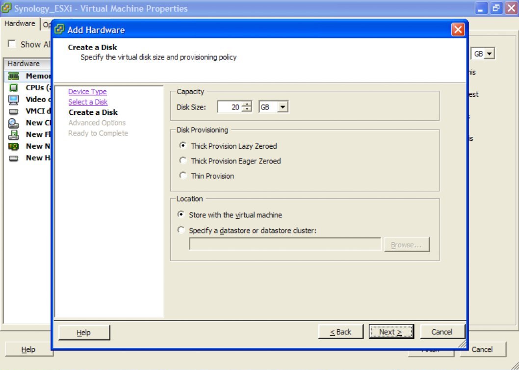Restore down the Virtual Machine Properties window
The width and height of the screenshot is (519, 370).
point(496,8)
